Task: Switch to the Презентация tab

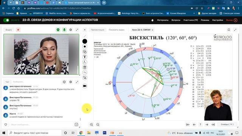Action: pyautogui.click(x=98, y=30)
